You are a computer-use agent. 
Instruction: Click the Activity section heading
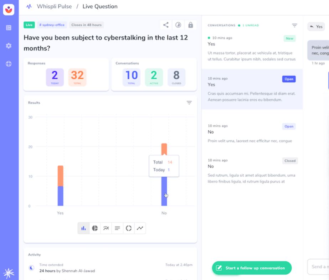click(35, 255)
